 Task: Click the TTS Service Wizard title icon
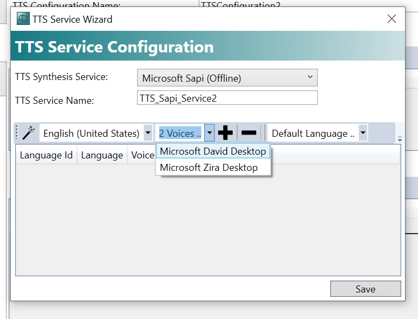coord(23,18)
